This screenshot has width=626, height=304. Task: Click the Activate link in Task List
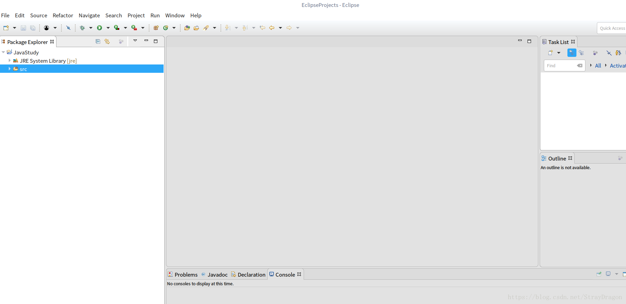click(x=618, y=66)
